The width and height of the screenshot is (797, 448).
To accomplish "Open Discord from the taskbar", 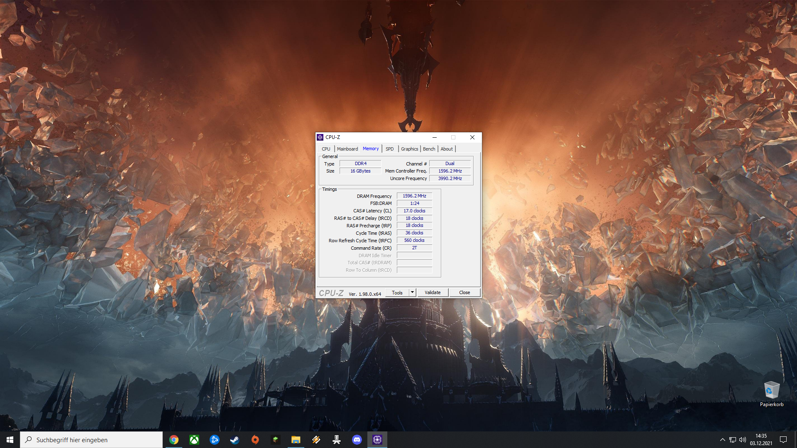I will (x=357, y=440).
